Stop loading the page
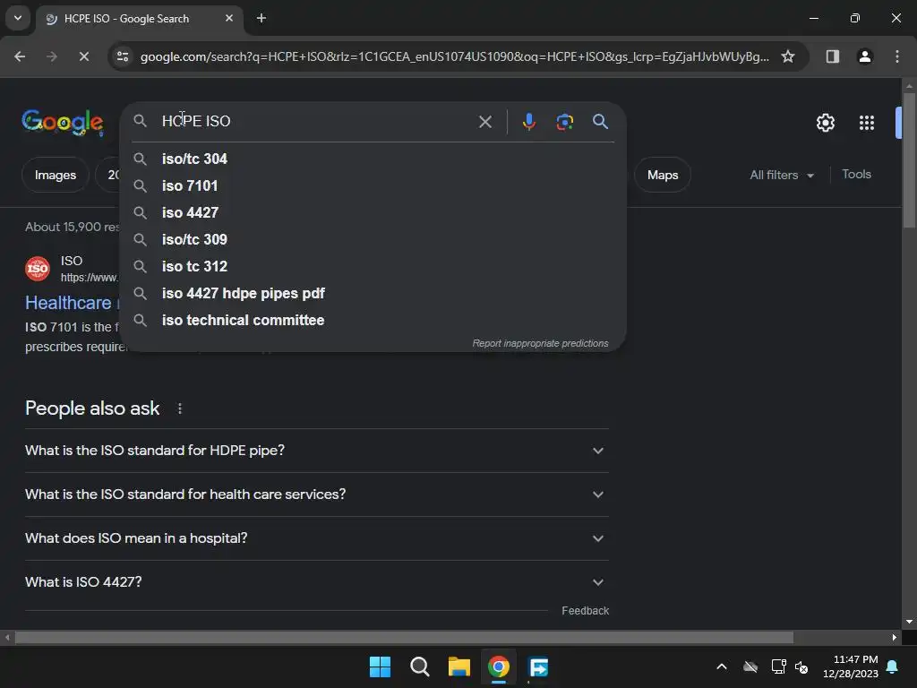The width and height of the screenshot is (917, 688). [83, 56]
